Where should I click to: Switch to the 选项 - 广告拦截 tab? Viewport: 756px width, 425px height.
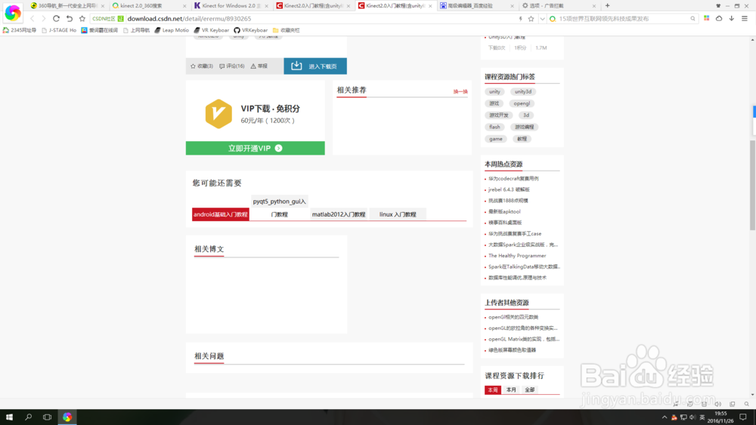(x=558, y=6)
